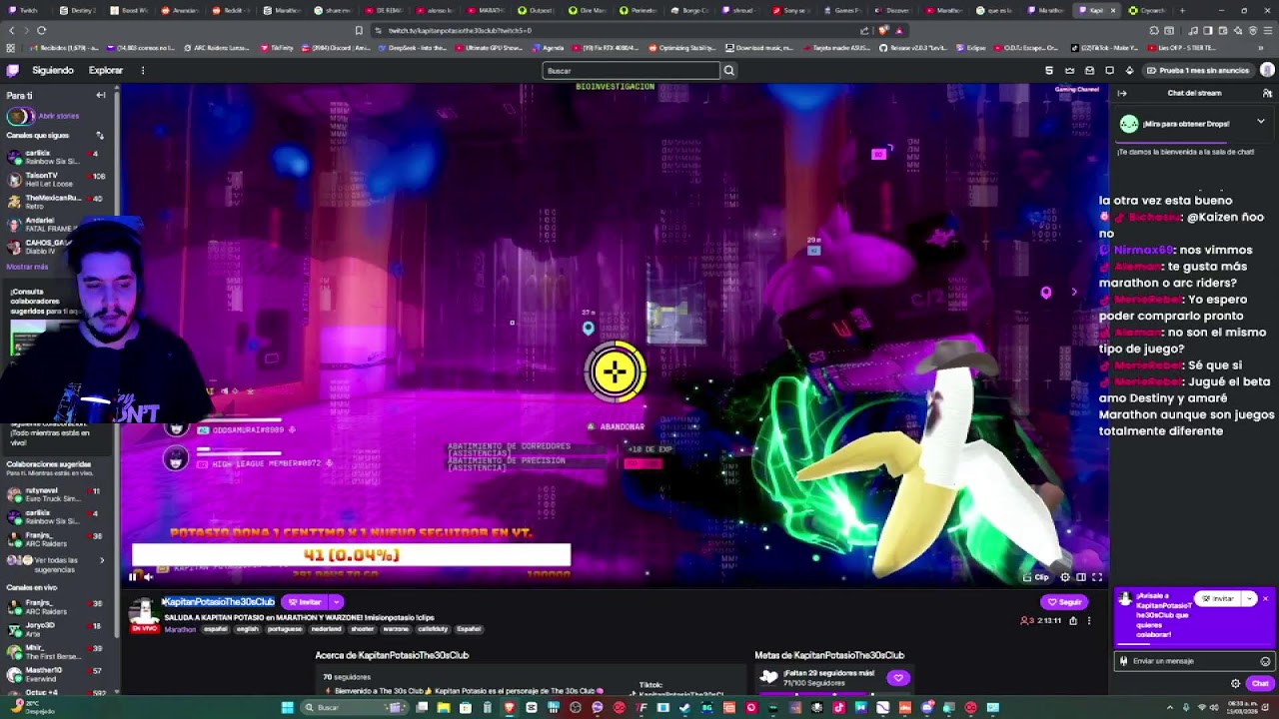
Task: Open the Joryo3D Arte live channel
Action: (x=57, y=629)
